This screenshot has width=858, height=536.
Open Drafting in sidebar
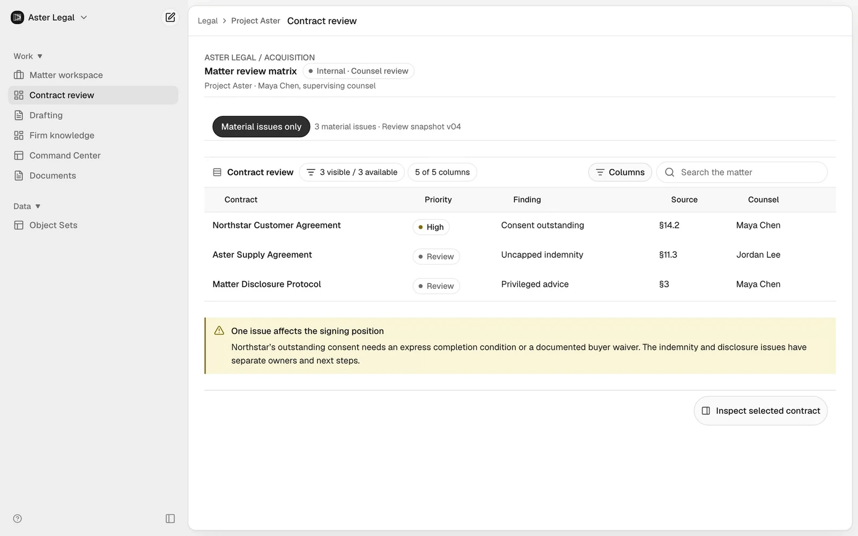(x=93, y=115)
